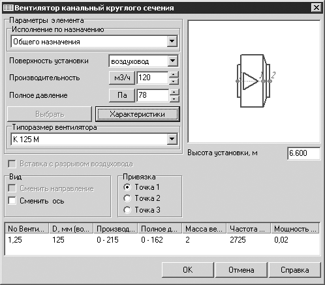
Task: Open the Характеристики button
Action: click(138, 114)
